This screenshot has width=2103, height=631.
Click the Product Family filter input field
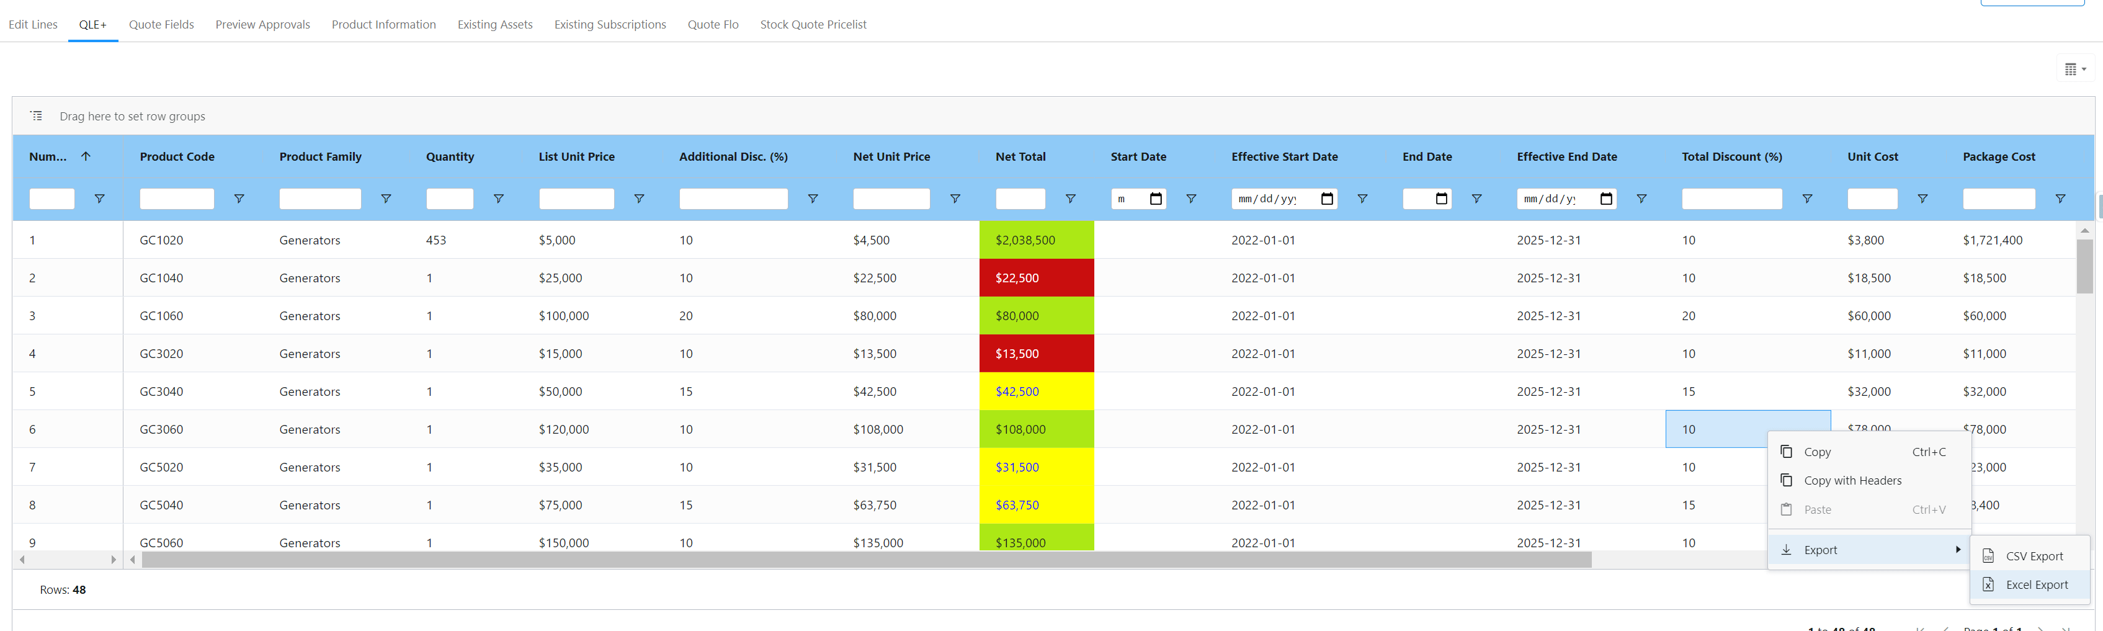pos(320,199)
